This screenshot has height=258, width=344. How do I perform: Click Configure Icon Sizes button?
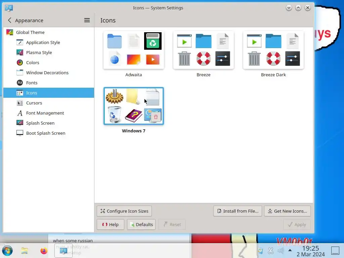click(124, 211)
